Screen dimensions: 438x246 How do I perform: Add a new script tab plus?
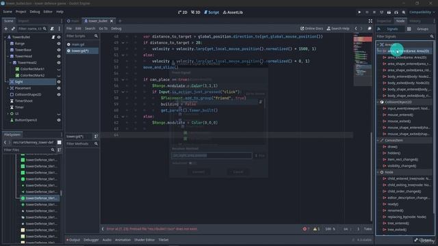[x=120, y=21]
